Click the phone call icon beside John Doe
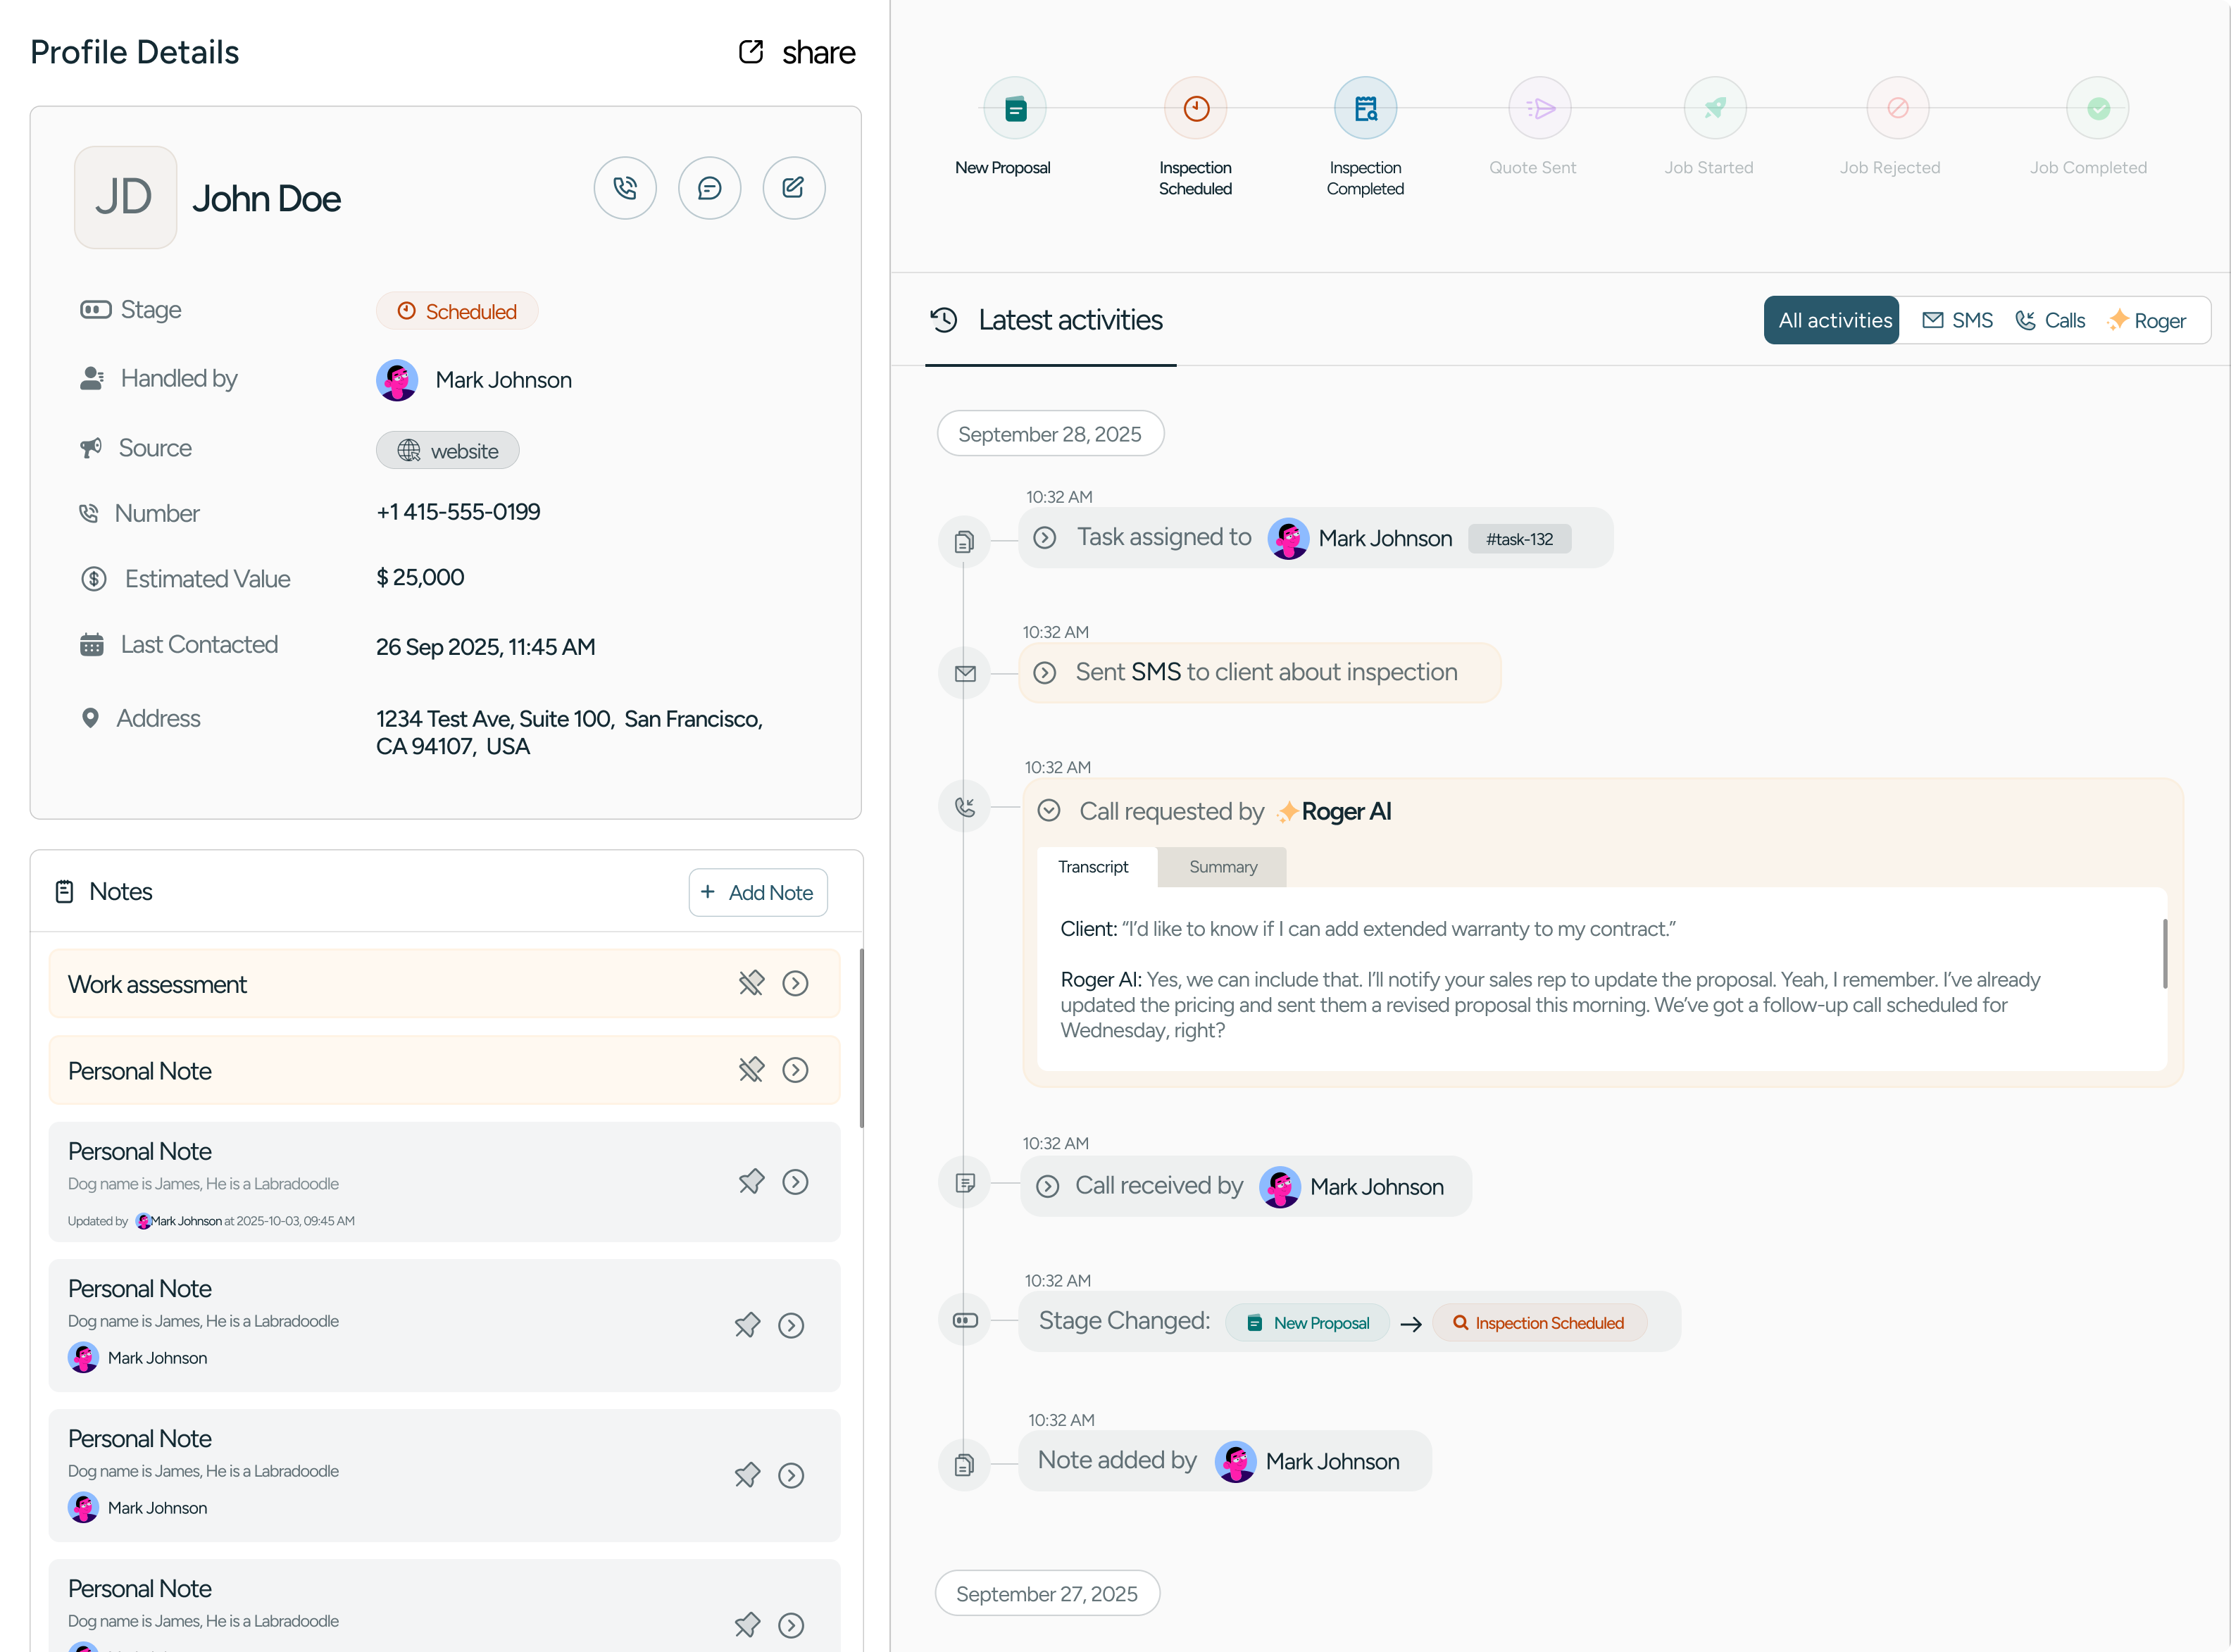2231x1652 pixels. [625, 188]
